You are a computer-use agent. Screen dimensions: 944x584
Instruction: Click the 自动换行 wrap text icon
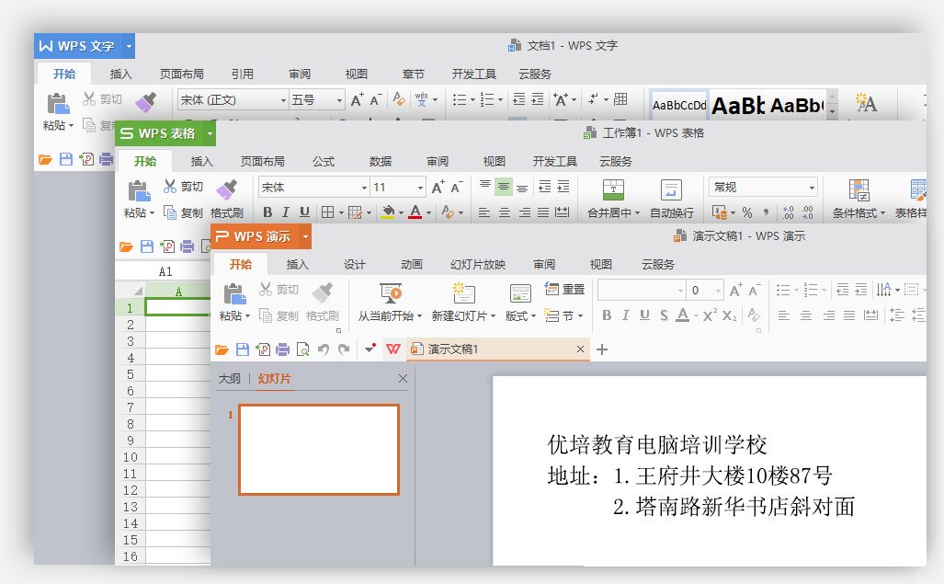tap(671, 190)
